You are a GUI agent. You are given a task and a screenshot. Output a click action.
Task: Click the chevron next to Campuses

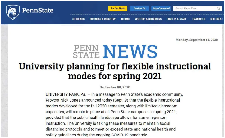206,19
